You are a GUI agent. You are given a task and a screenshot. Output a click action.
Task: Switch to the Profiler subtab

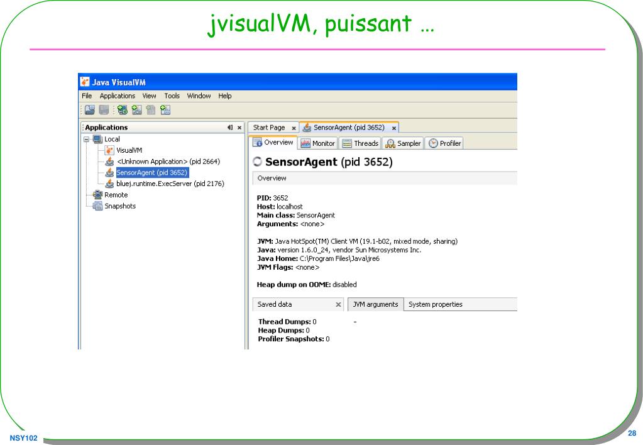pos(445,143)
